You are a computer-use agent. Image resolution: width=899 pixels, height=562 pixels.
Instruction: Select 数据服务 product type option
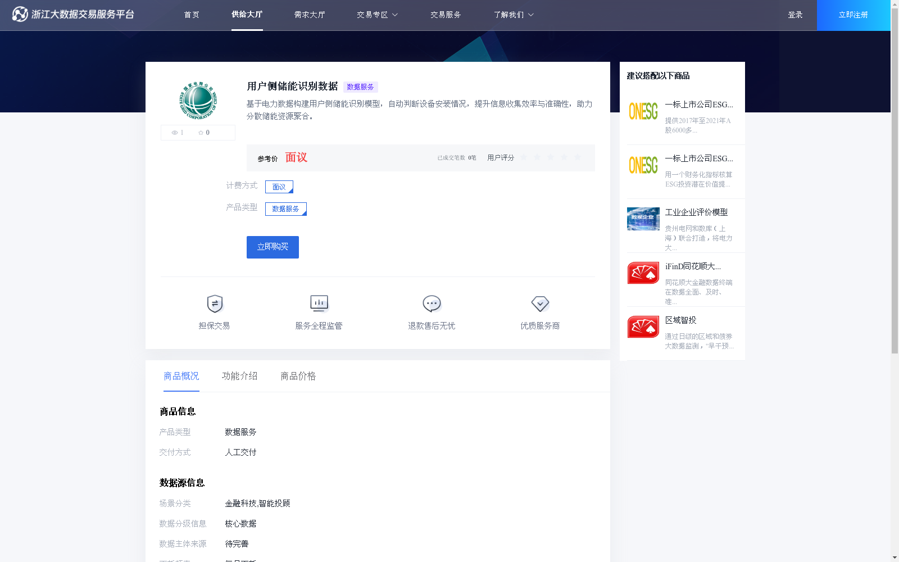pyautogui.click(x=286, y=209)
